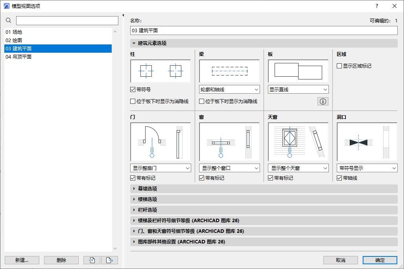Screen dimensions: 404x269
Task: Open the beam 轮廓和轴线 dropdown
Action: (229, 89)
